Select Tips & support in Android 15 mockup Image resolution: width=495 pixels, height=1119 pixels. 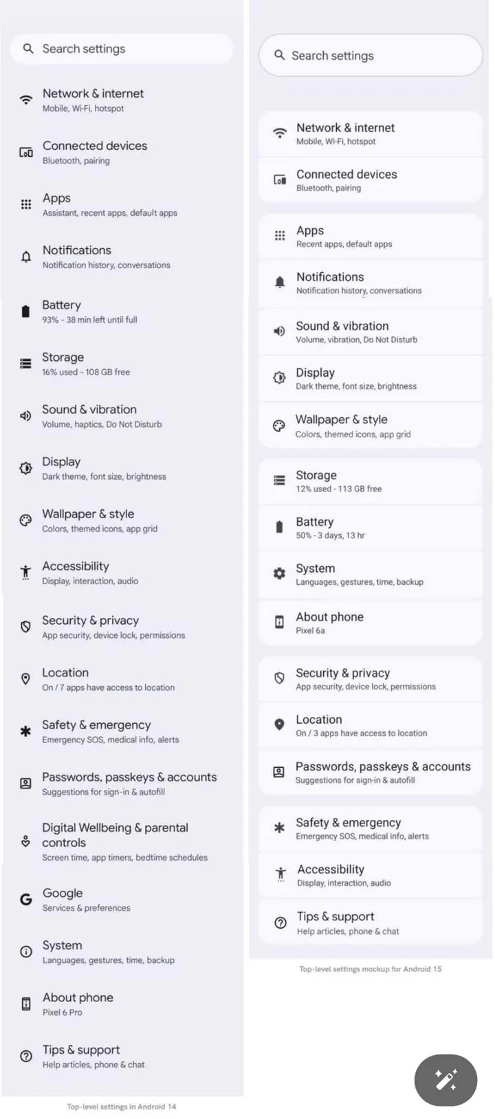pos(370,922)
